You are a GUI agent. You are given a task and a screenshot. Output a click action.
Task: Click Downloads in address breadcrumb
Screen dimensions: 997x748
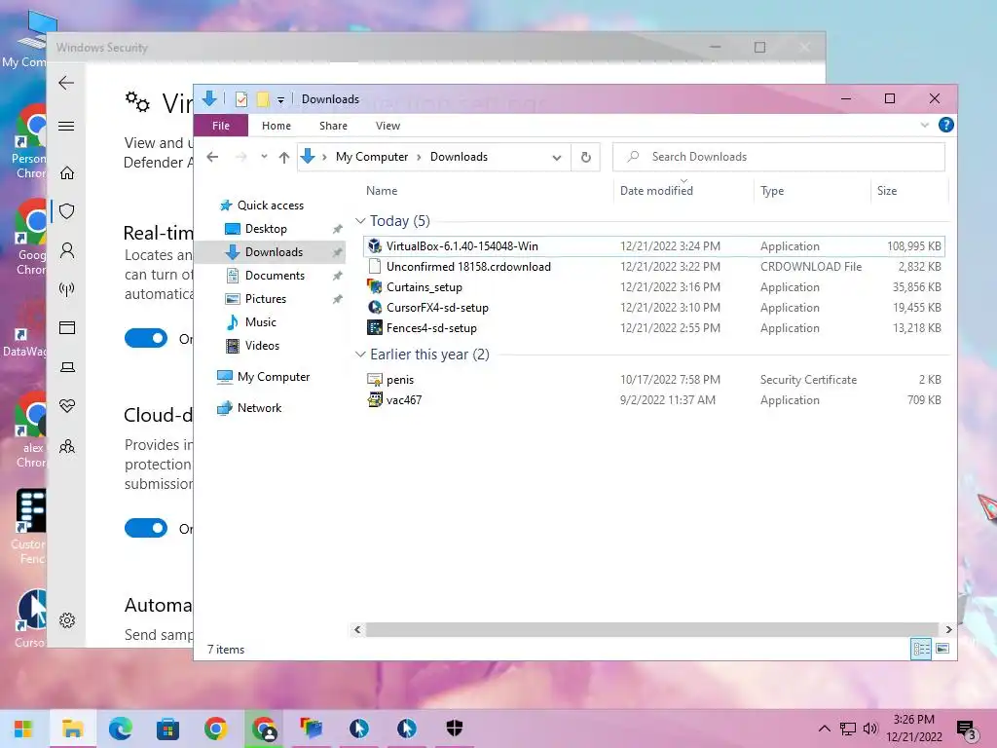[459, 157]
